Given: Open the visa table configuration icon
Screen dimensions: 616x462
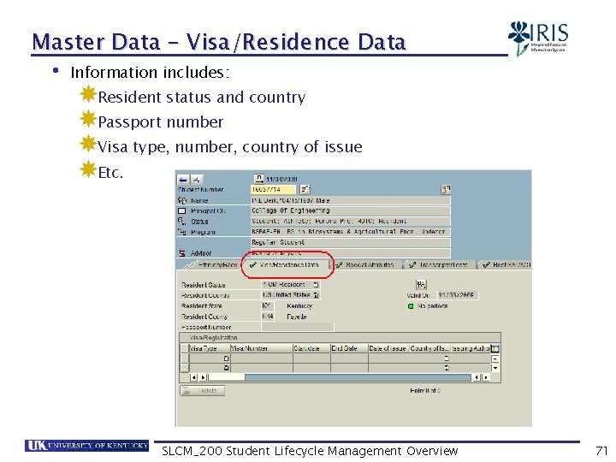Looking at the screenshot, I should (x=495, y=348).
